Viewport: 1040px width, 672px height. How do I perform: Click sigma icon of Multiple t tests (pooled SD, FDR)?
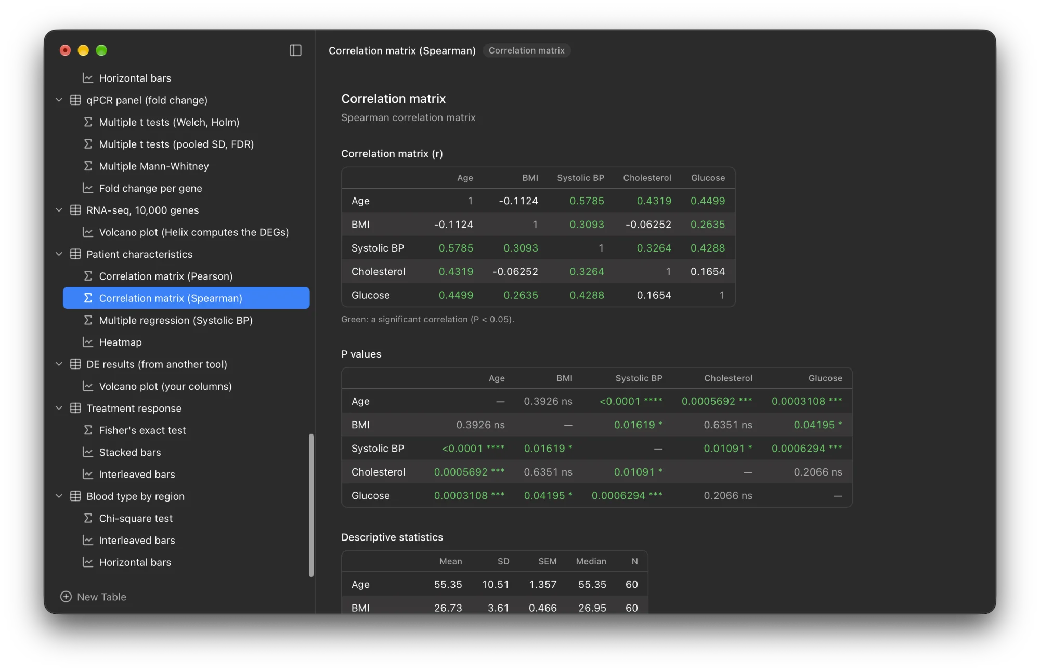click(x=88, y=144)
